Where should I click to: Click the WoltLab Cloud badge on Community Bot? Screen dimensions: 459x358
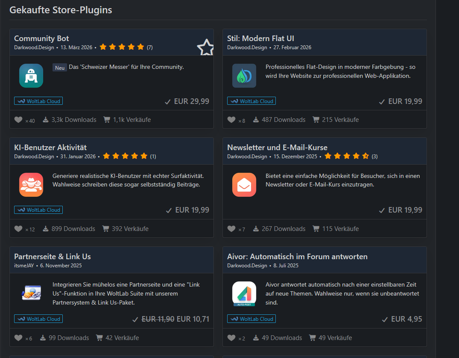tap(38, 101)
